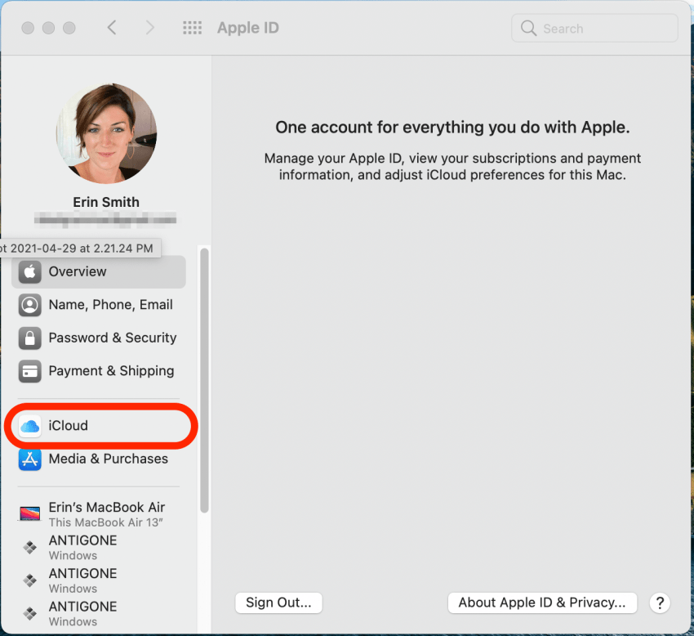694x636 pixels.
Task: Click the magnifying glass search icon
Action: click(x=528, y=29)
